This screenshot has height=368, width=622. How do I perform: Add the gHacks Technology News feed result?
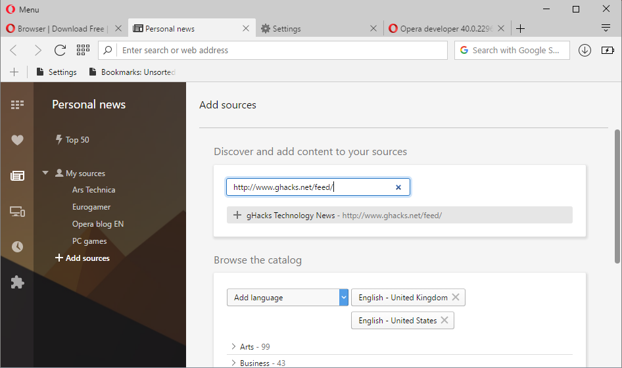click(400, 215)
